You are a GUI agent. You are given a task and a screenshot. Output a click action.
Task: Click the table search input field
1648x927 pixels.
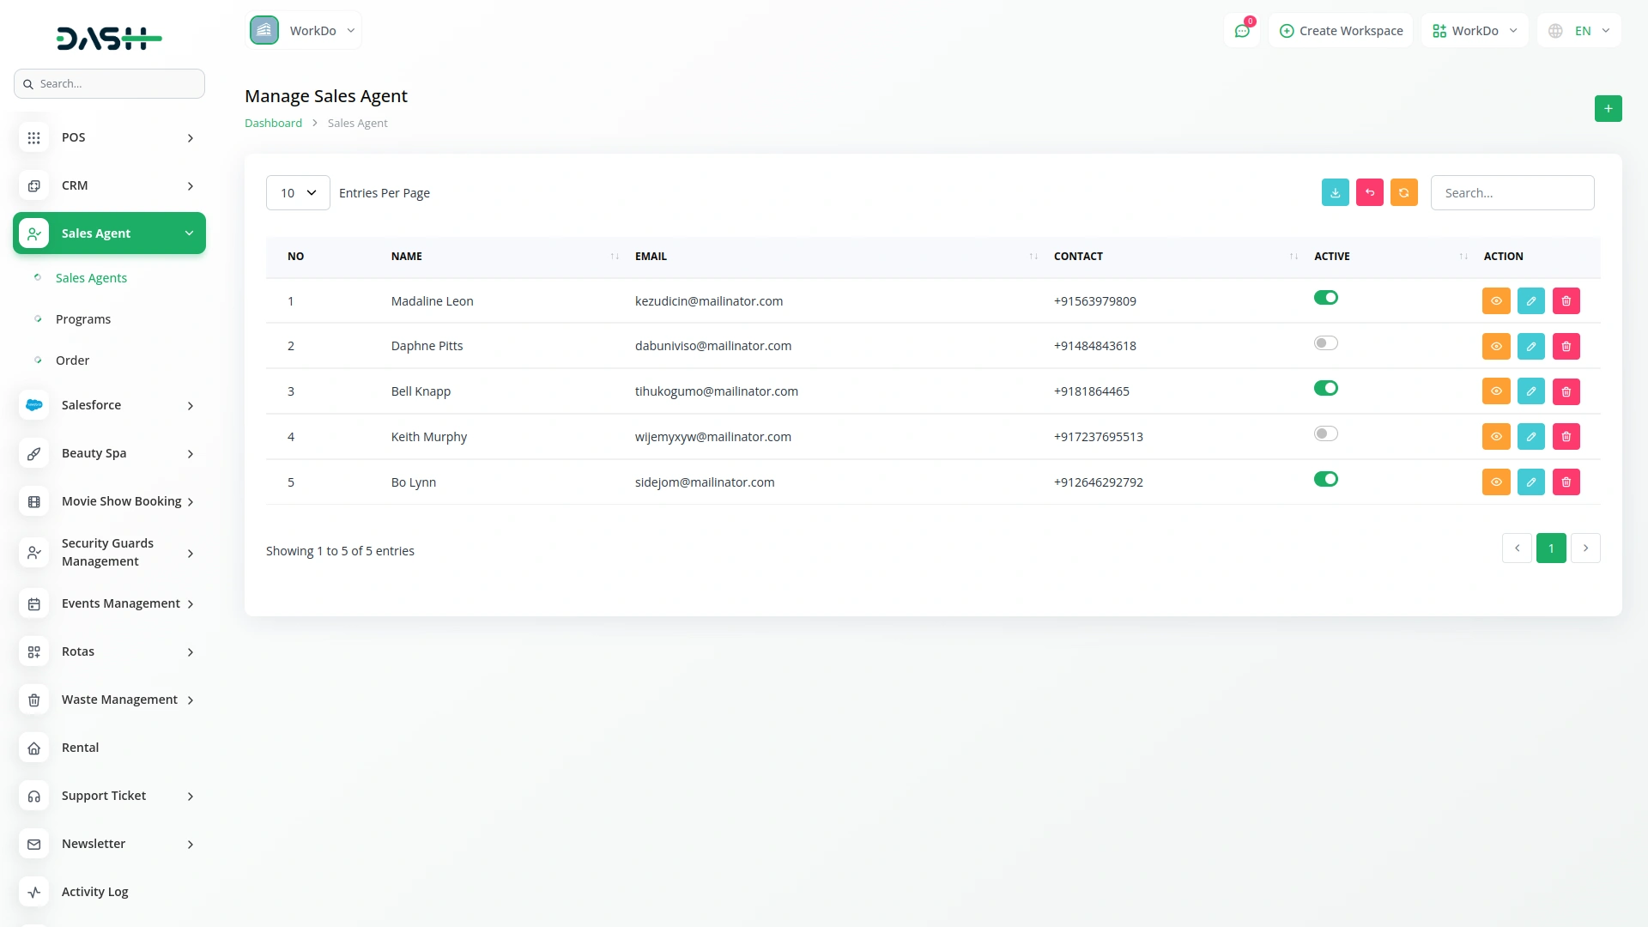pos(1512,193)
